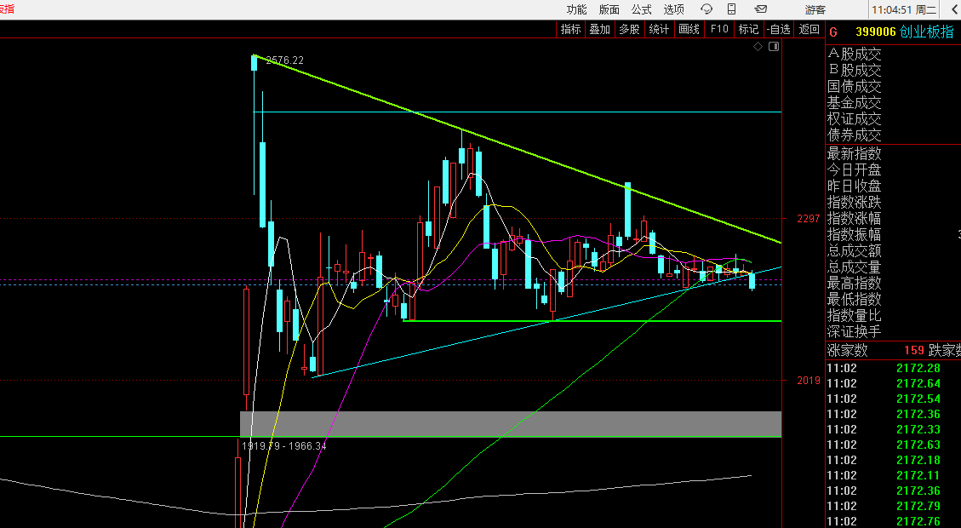Viewport: 961px width, 528px height.
Task: Open the mail message icon
Action: point(761,9)
